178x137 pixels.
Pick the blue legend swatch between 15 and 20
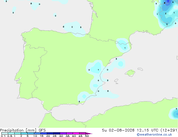[x=44, y=133]
